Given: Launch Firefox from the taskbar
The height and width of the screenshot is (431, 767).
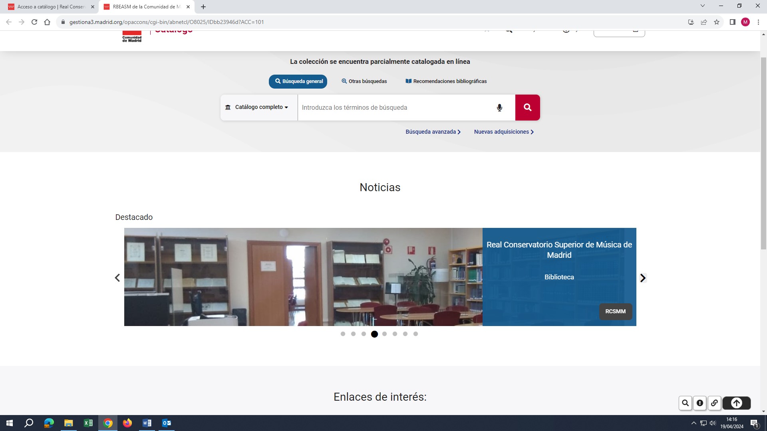Looking at the screenshot, I should 127,423.
